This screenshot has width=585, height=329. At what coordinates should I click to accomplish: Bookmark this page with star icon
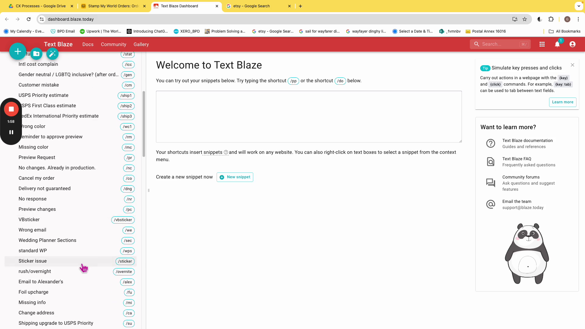pos(525,19)
